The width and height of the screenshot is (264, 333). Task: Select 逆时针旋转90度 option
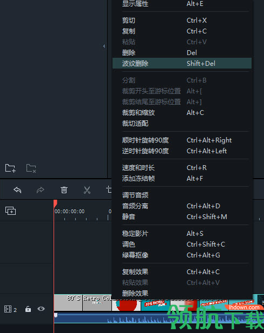coord(182,151)
